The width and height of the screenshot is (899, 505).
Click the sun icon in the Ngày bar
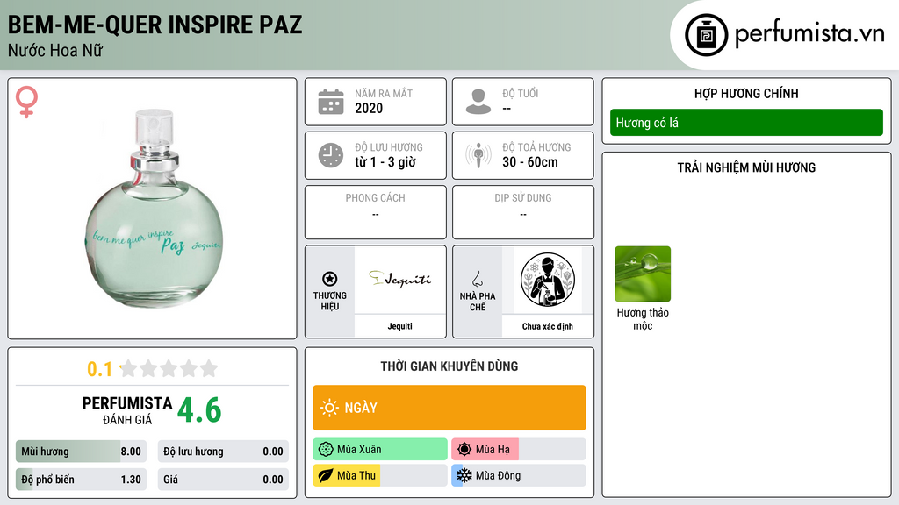point(329,408)
